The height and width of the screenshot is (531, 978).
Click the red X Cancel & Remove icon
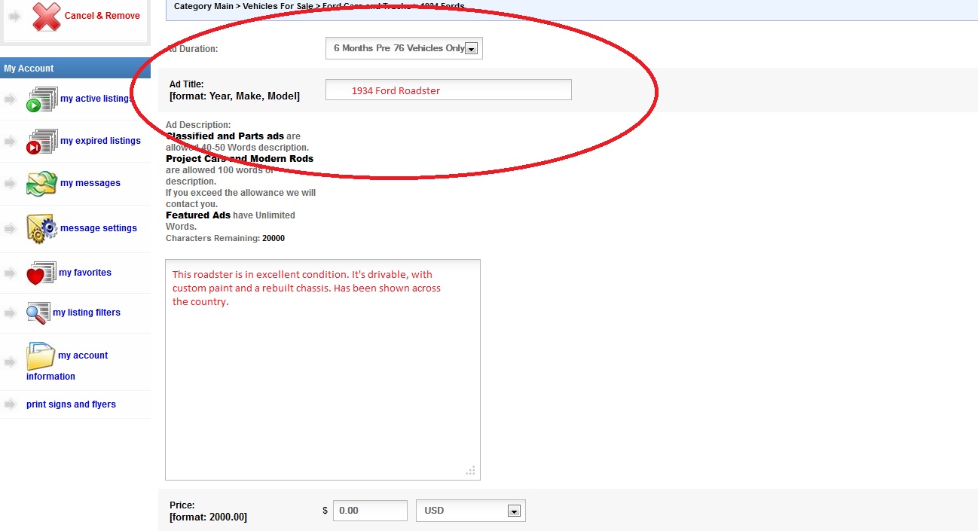tap(46, 16)
